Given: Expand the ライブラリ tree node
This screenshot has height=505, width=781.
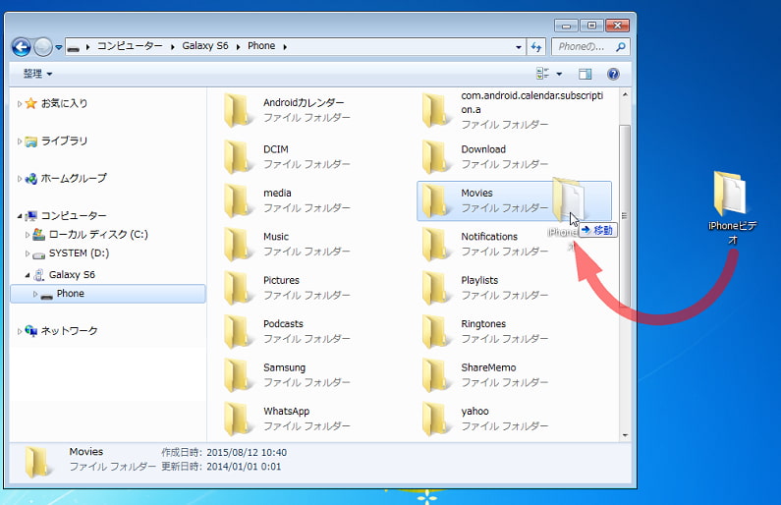Looking at the screenshot, I should coord(19,141).
